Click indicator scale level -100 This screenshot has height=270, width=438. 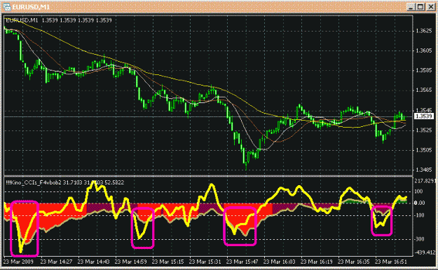[x=419, y=215]
